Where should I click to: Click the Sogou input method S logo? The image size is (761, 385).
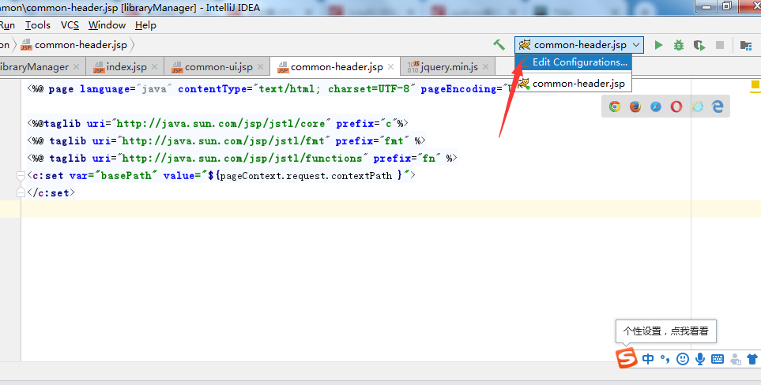[x=627, y=358]
